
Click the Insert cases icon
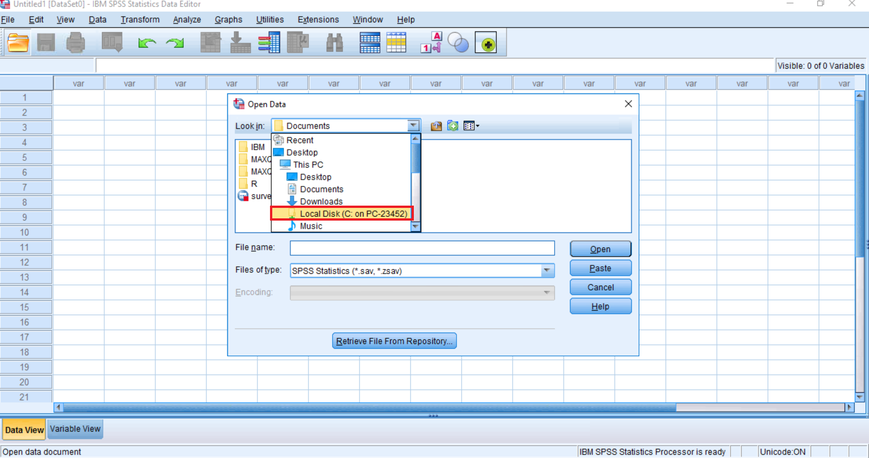coord(370,43)
